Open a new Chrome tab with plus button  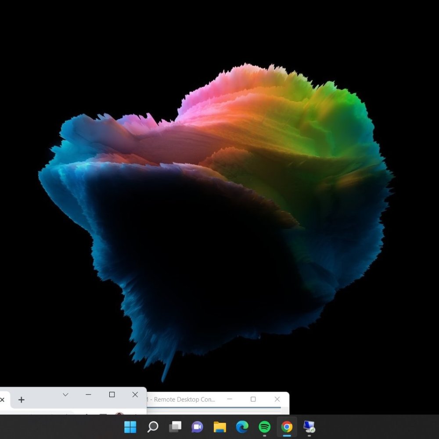click(x=21, y=400)
